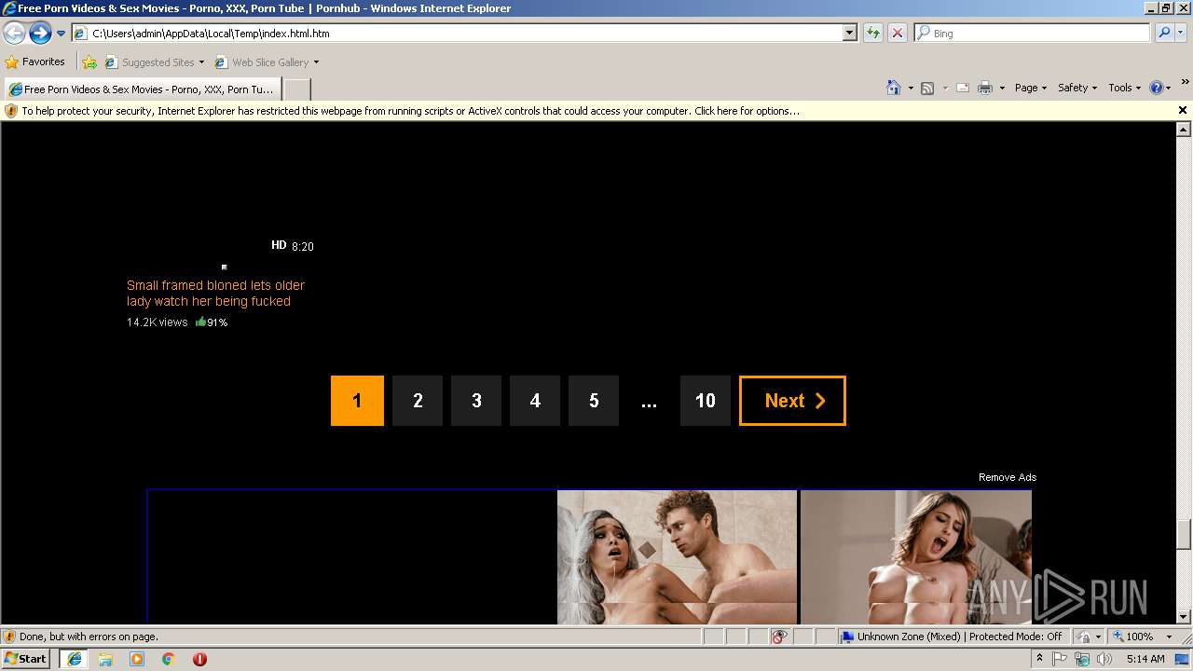Click the Action Center flag tray icon
1193x671 pixels.
pyautogui.click(x=1061, y=659)
